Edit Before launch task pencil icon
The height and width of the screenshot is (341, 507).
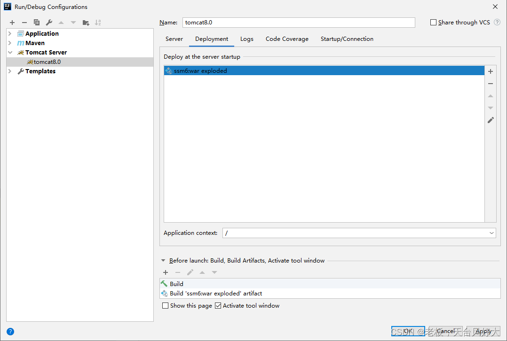point(190,272)
